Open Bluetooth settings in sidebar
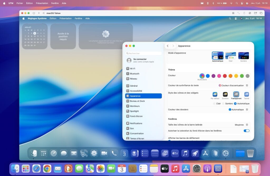 tap(143, 73)
